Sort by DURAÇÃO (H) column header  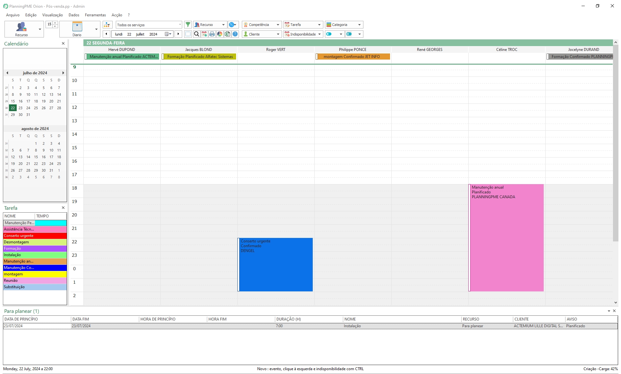309,319
